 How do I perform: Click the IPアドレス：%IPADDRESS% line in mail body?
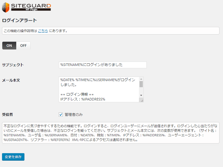[x=83, y=99]
